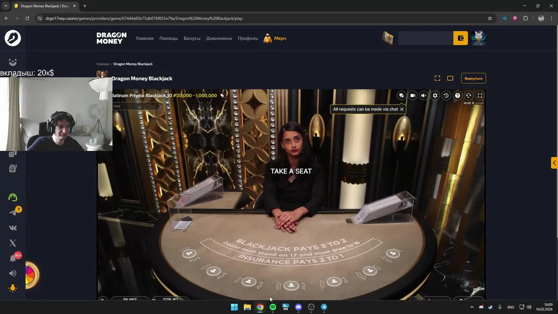Open Дивизионы menu item
Image resolution: width=558 pixels, height=314 pixels.
219,38
